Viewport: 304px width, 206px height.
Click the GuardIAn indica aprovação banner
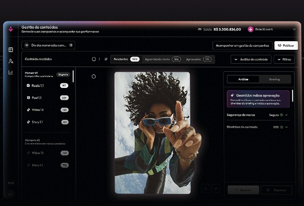(x=258, y=99)
